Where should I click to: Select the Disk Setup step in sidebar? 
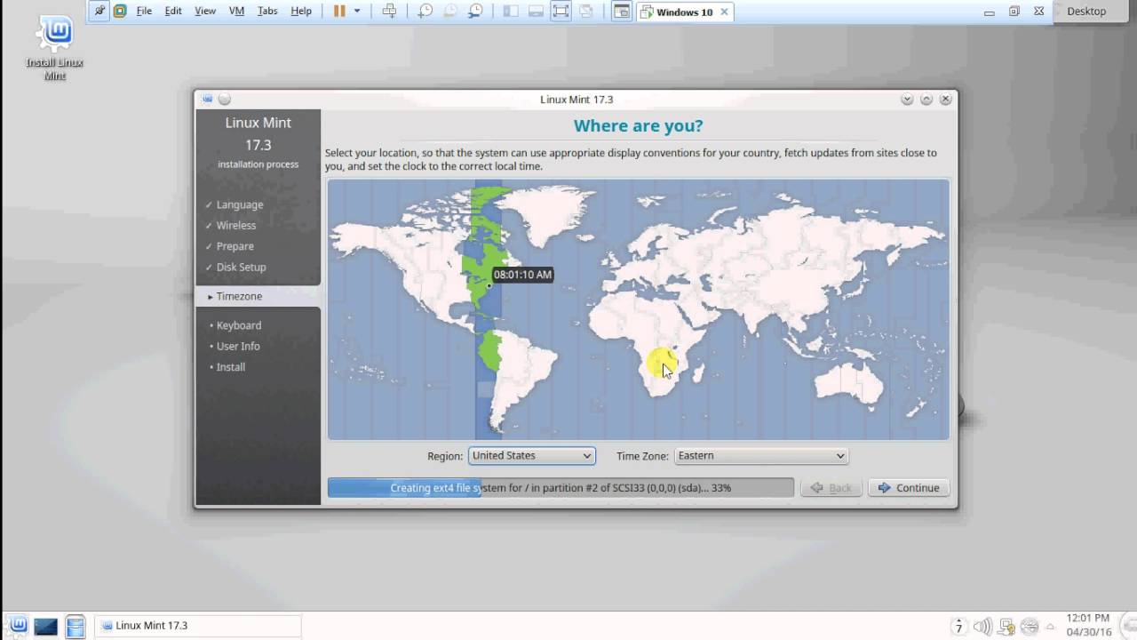point(241,267)
